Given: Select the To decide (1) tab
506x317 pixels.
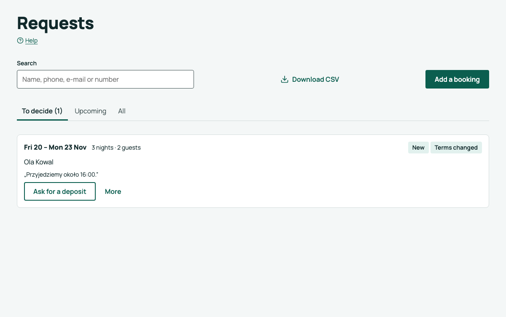Looking at the screenshot, I should pos(42,111).
